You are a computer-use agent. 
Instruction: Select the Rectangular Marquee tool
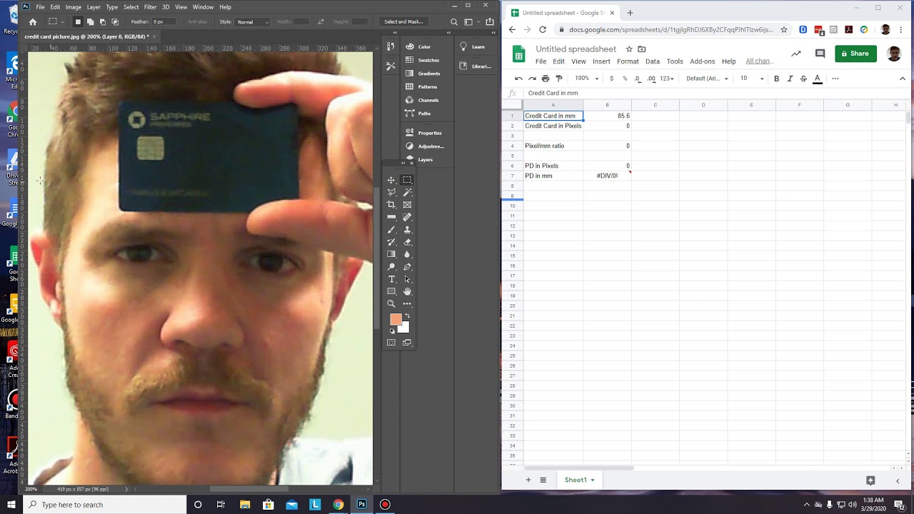pyautogui.click(x=407, y=180)
